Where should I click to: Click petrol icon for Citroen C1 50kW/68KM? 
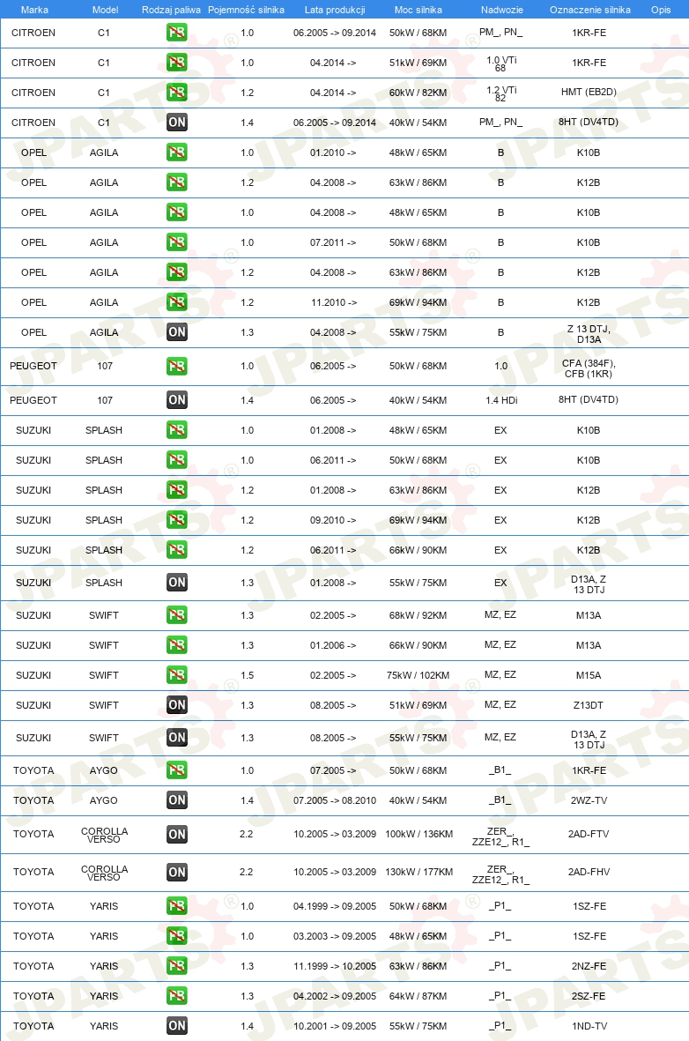176,33
